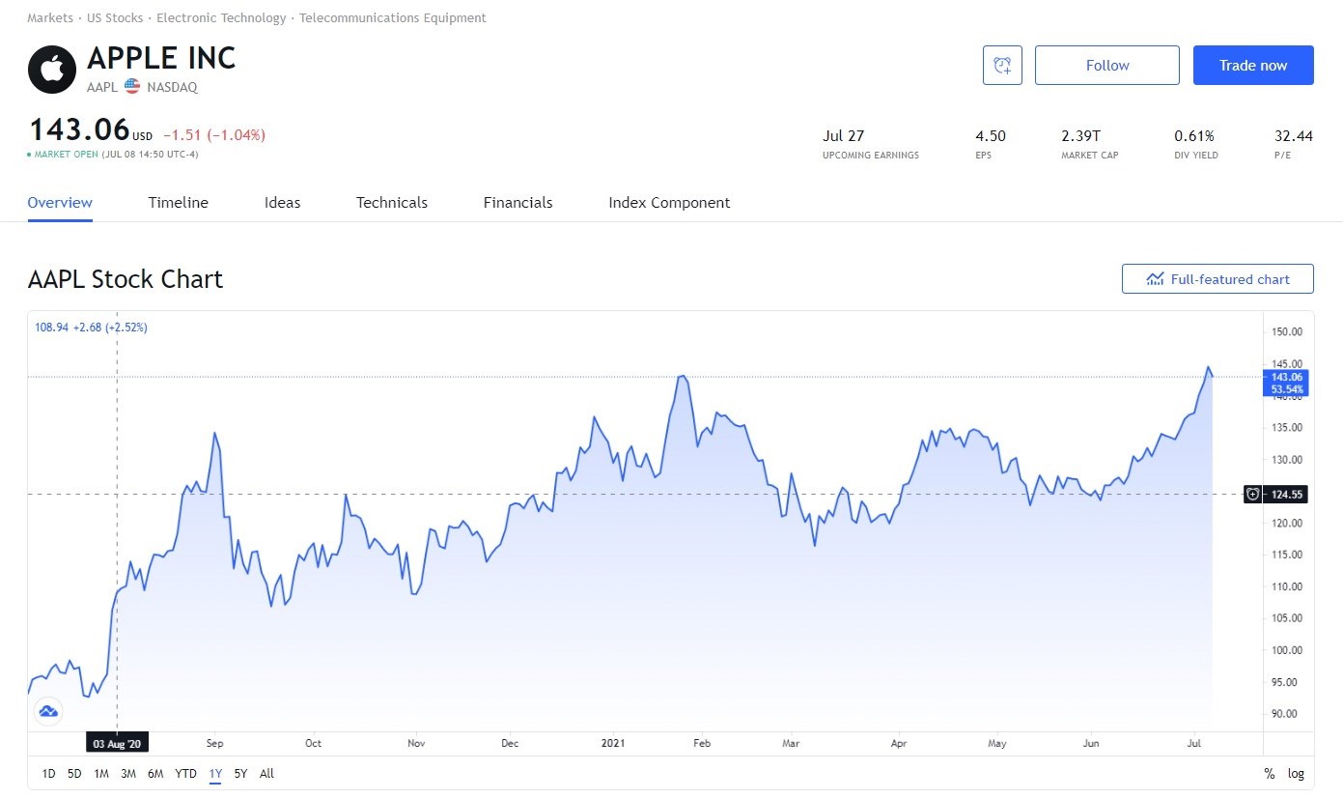Select the YTD time range
Viewport: 1343px width, 799px height.
[x=185, y=774]
